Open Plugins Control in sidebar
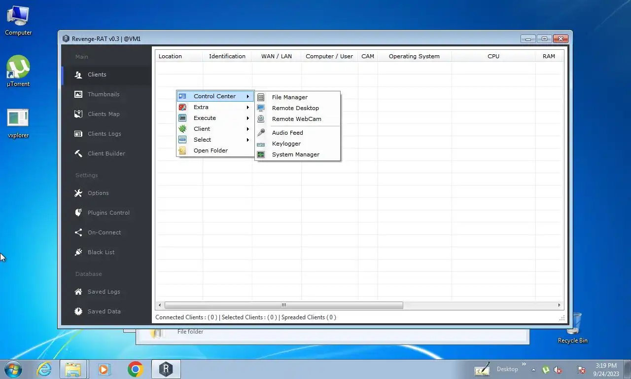631x379 pixels. [106, 213]
